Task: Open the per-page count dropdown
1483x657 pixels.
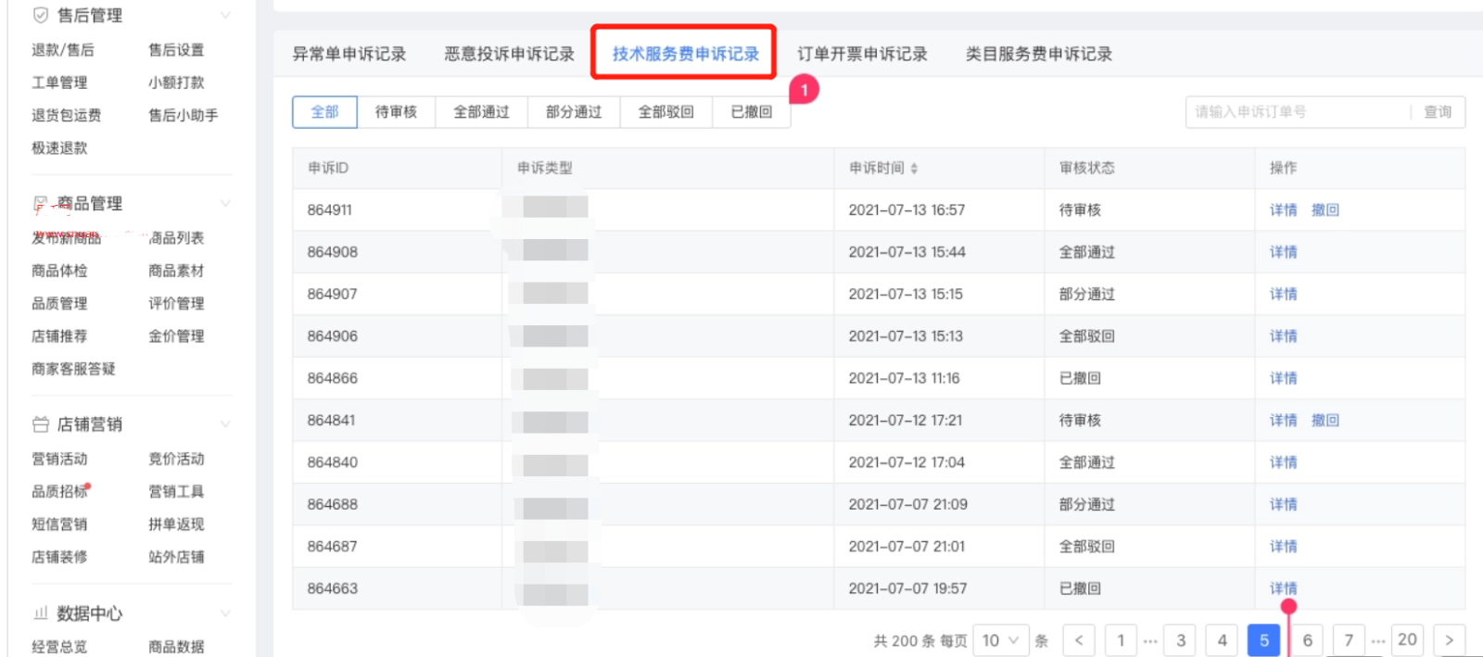Action: [x=1001, y=640]
